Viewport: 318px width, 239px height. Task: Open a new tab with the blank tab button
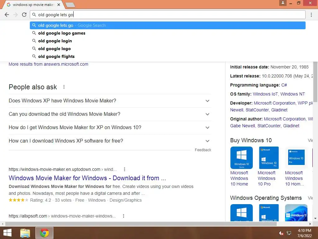pos(70,5)
